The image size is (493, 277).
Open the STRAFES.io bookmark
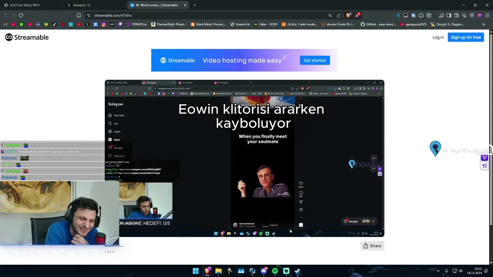(137, 24)
